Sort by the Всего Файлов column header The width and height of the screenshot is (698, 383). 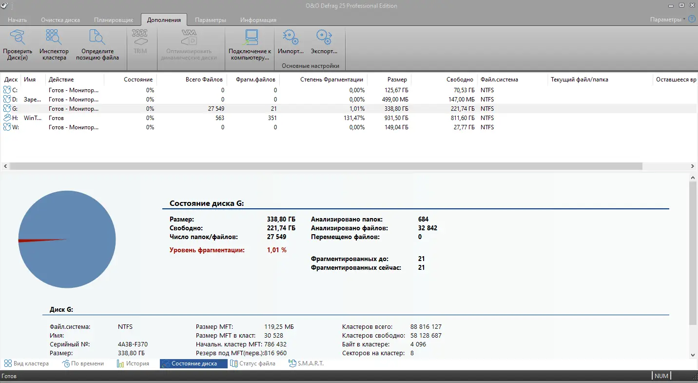coord(192,80)
